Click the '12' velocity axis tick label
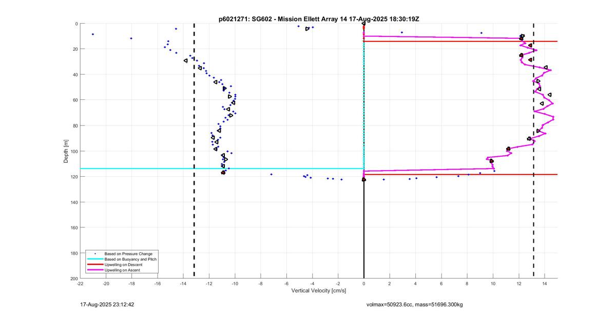 (518, 283)
